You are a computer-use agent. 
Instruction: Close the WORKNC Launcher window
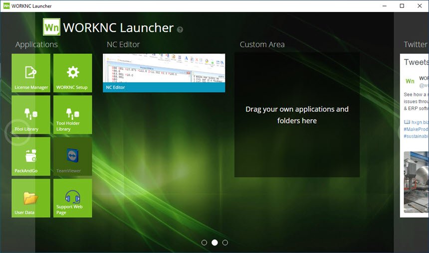[x=420, y=6]
